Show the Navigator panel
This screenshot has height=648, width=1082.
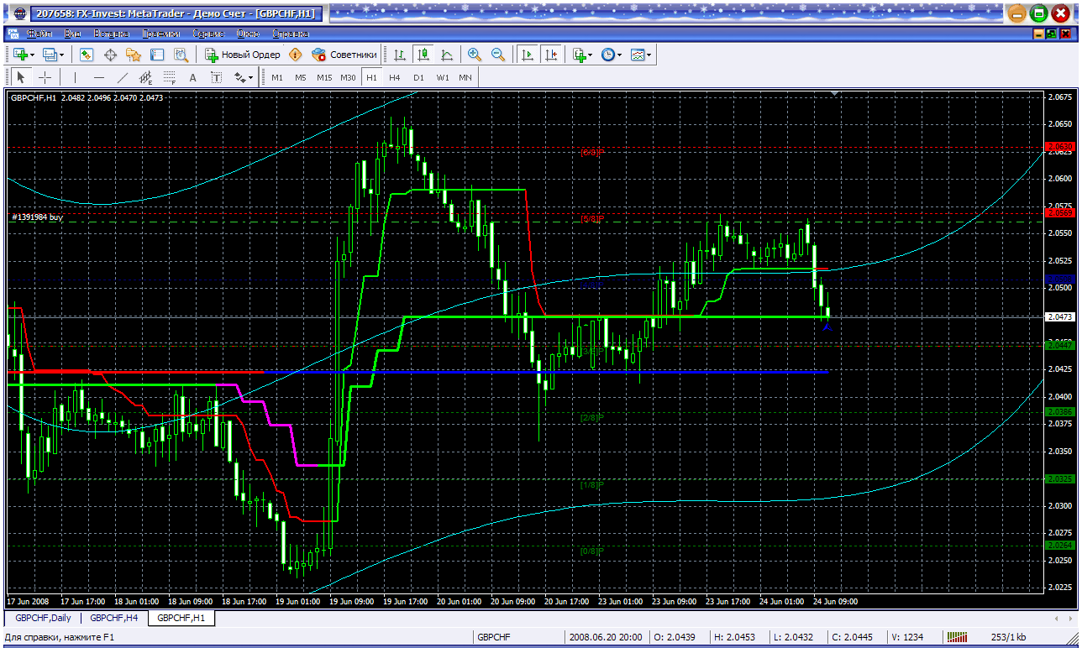(134, 55)
